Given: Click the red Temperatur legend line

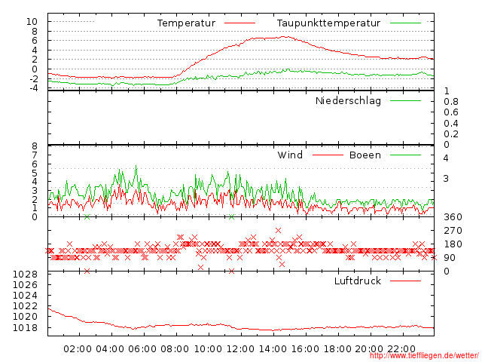Looking at the screenshot, I should [x=239, y=23].
